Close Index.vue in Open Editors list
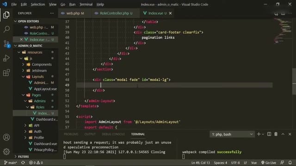 [21, 39]
